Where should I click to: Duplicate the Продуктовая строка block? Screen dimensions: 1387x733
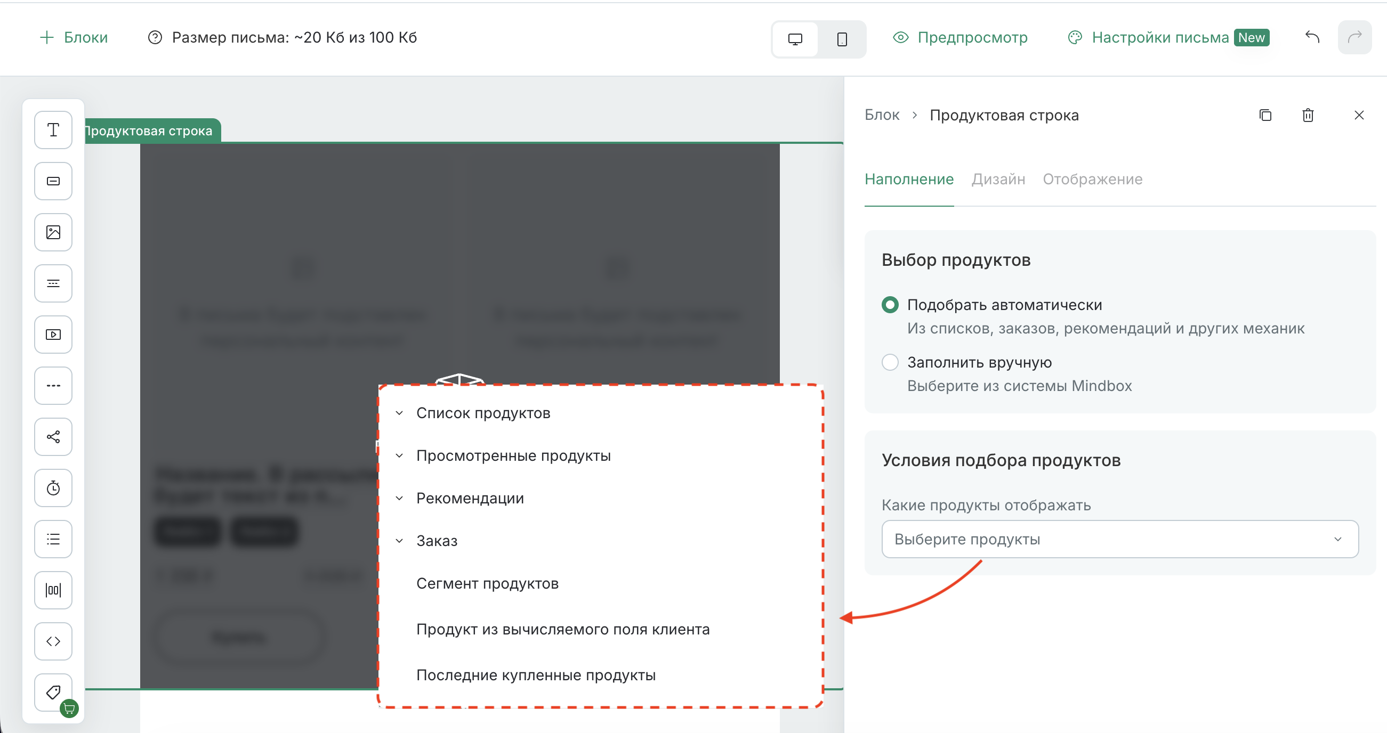click(1265, 115)
